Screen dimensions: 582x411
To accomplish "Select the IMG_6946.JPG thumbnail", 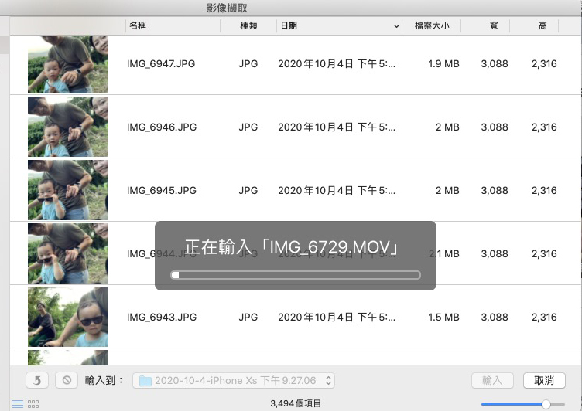I will 68,127.
